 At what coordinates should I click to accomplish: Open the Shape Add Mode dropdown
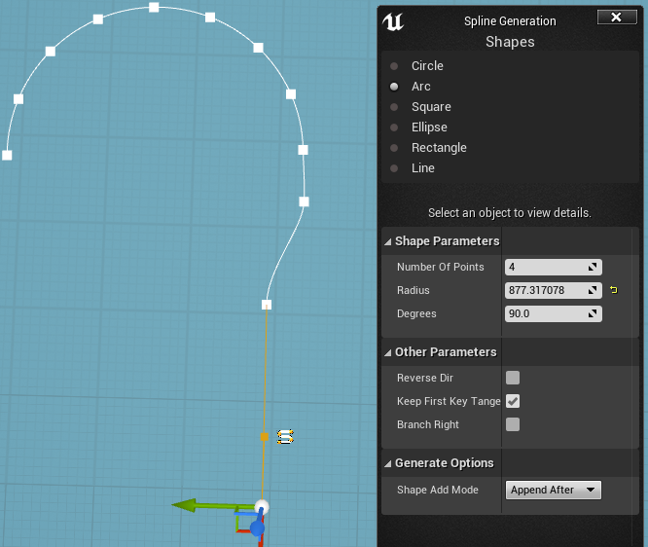554,490
